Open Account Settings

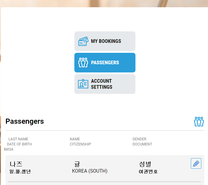(x=105, y=84)
